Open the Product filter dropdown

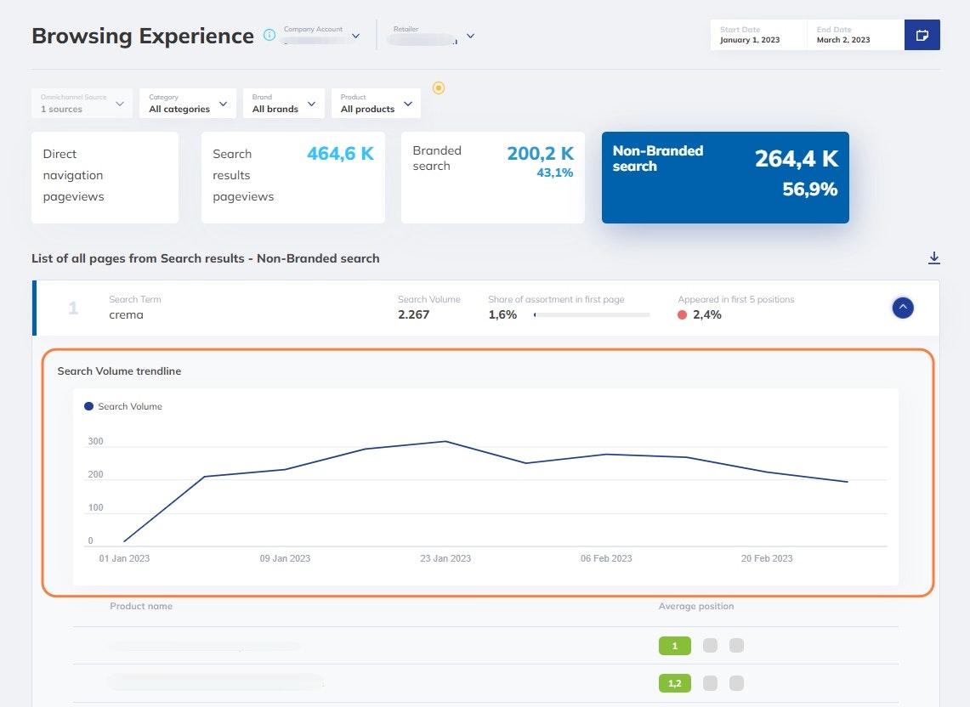tap(376, 104)
